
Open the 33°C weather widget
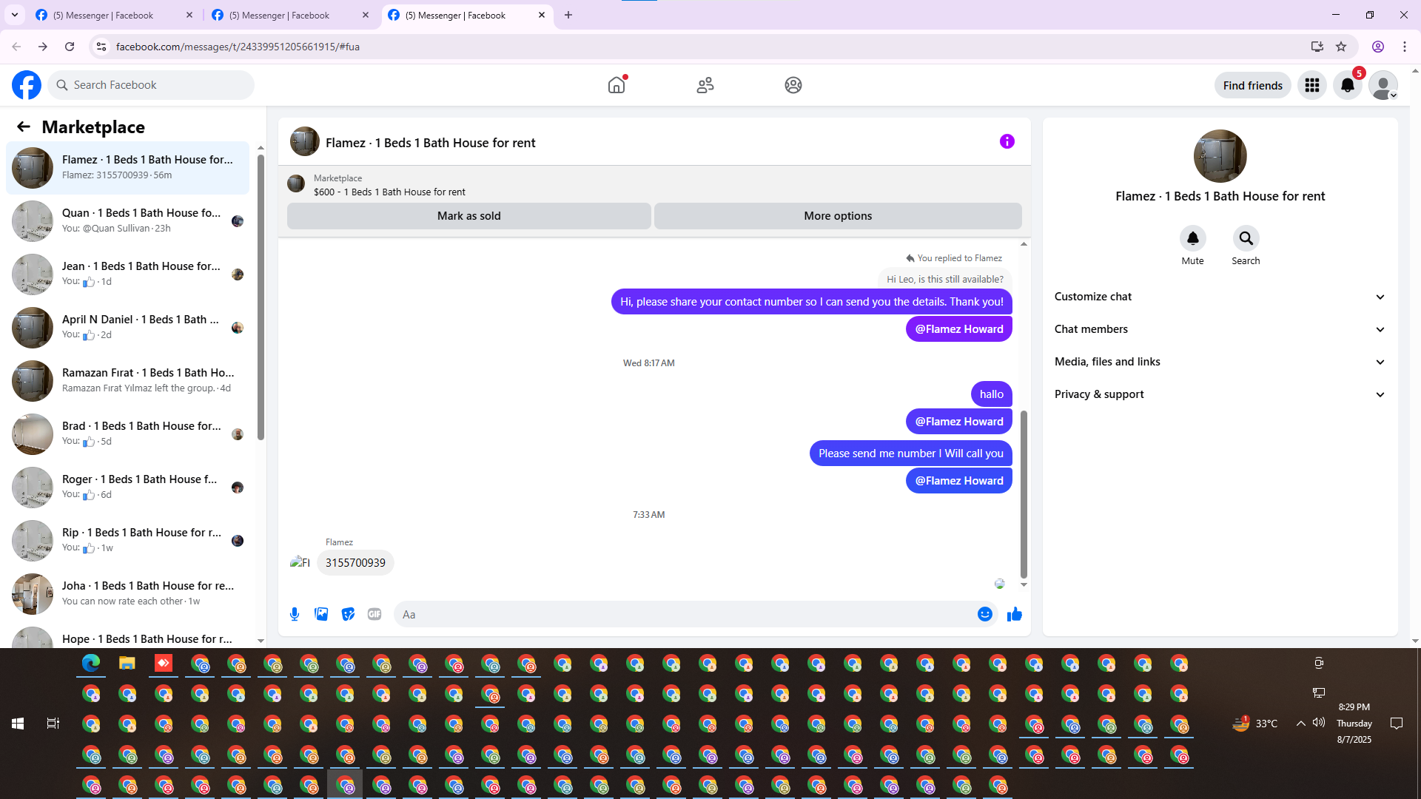1255,723
